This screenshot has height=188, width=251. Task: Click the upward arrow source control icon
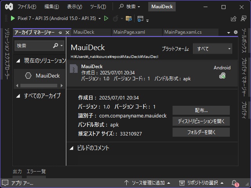point(126,183)
